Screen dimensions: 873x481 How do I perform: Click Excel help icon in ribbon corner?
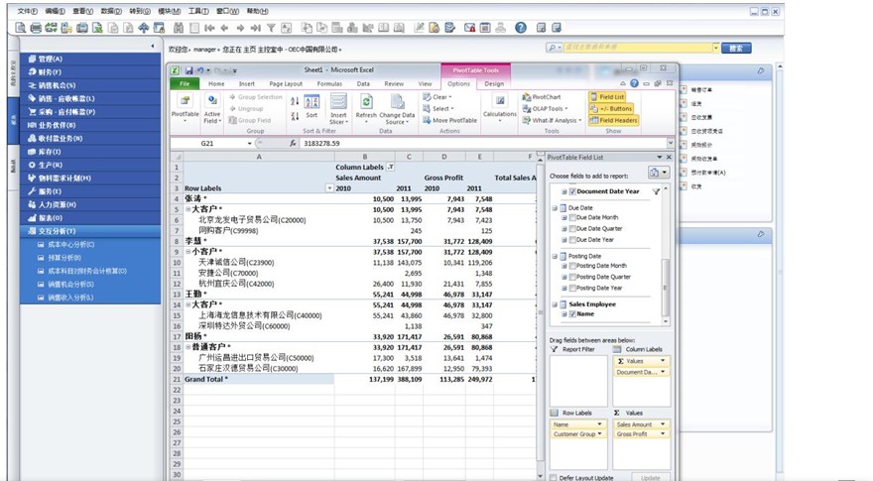coord(634,83)
